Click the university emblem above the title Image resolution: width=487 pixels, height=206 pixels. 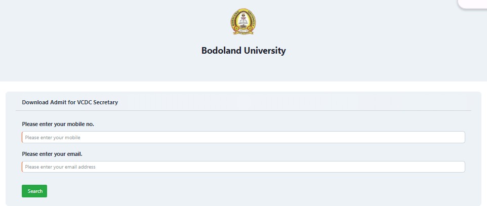point(243,21)
